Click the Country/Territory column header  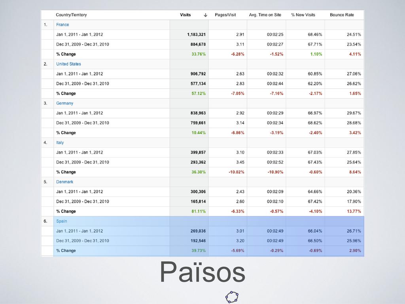click(71, 15)
